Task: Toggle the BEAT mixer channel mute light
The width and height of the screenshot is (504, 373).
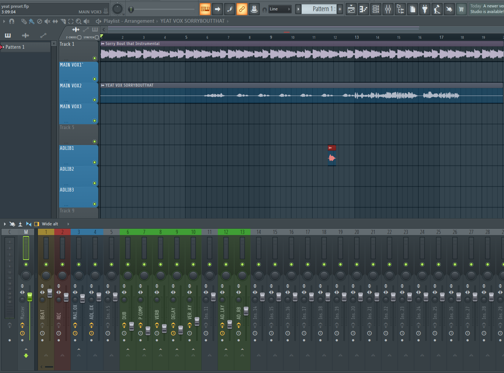Action: 46,264
